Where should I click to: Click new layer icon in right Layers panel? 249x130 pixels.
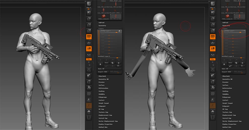224,64
